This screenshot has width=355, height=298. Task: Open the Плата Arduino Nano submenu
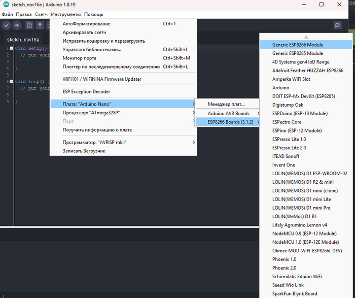point(123,104)
